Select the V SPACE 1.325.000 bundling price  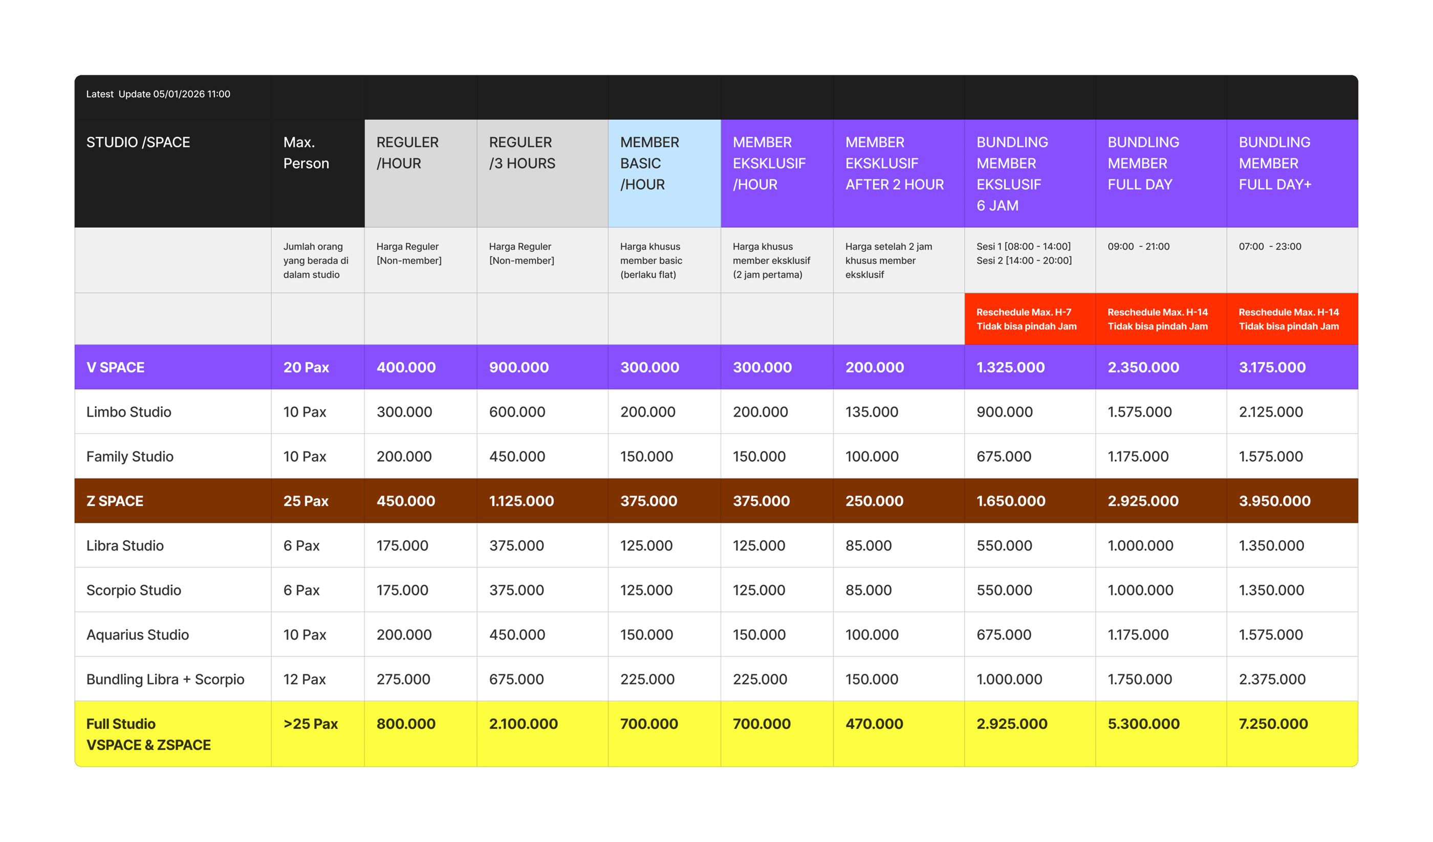tap(1010, 367)
